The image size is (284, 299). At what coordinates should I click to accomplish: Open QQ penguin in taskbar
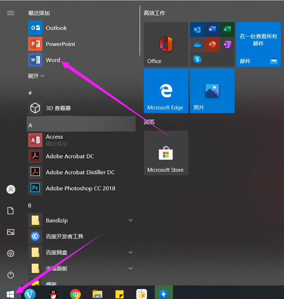(53, 294)
